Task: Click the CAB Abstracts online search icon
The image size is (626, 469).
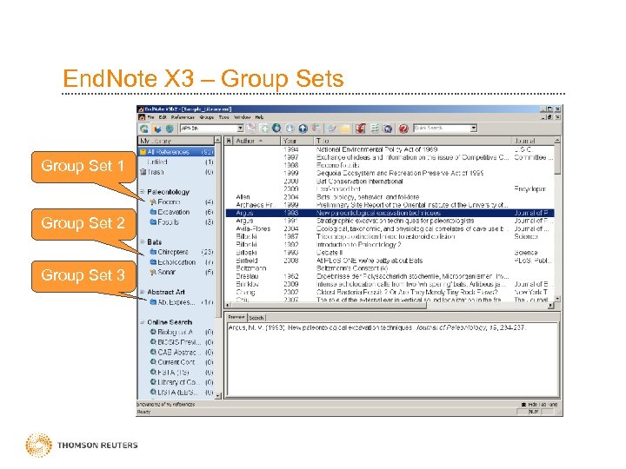Action: point(153,352)
